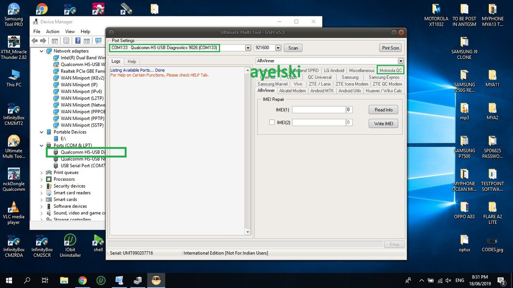Launch XTM_Miracle Thunder 2.82 desktop icon
Viewport: 513px width, 288px height.
[x=14, y=48]
